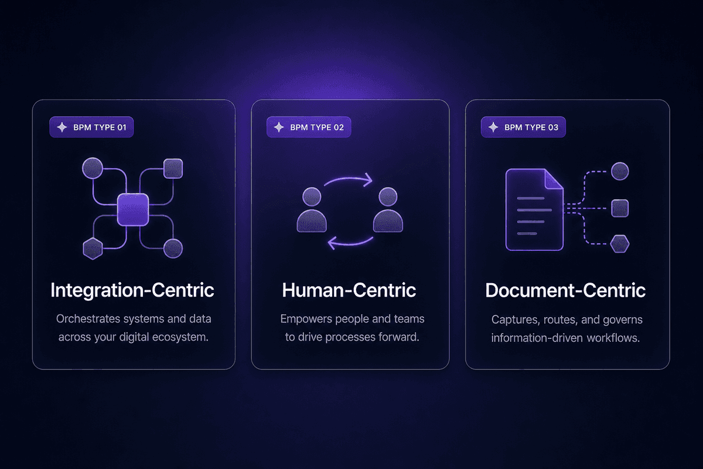Click the text 'to drive processes forward.'
This screenshot has height=469, width=703.
[352, 338]
